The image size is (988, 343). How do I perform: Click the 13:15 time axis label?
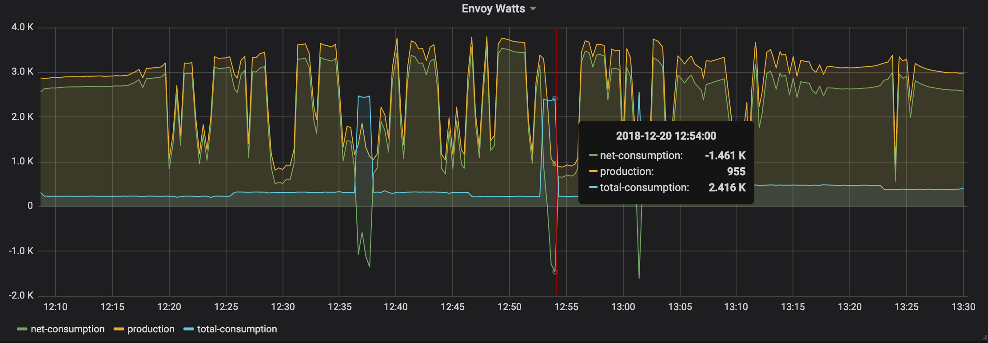[793, 307]
